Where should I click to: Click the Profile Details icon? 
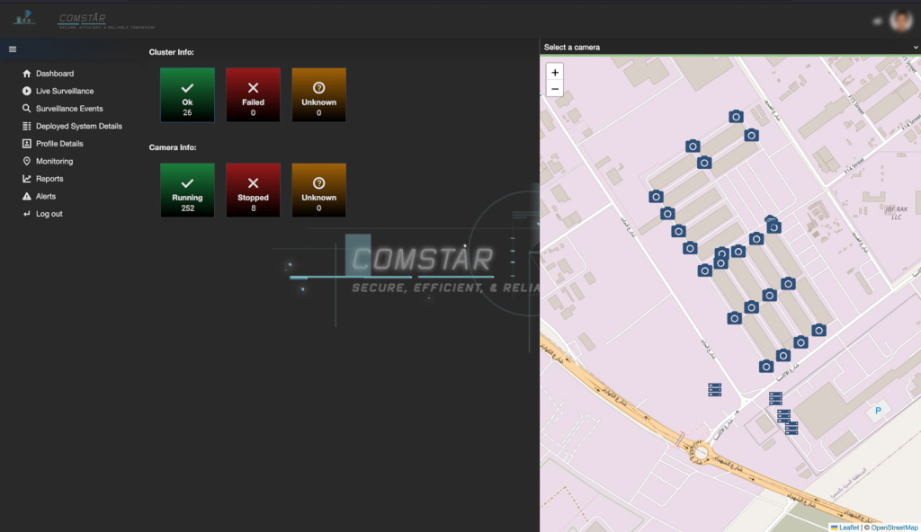[27, 144]
